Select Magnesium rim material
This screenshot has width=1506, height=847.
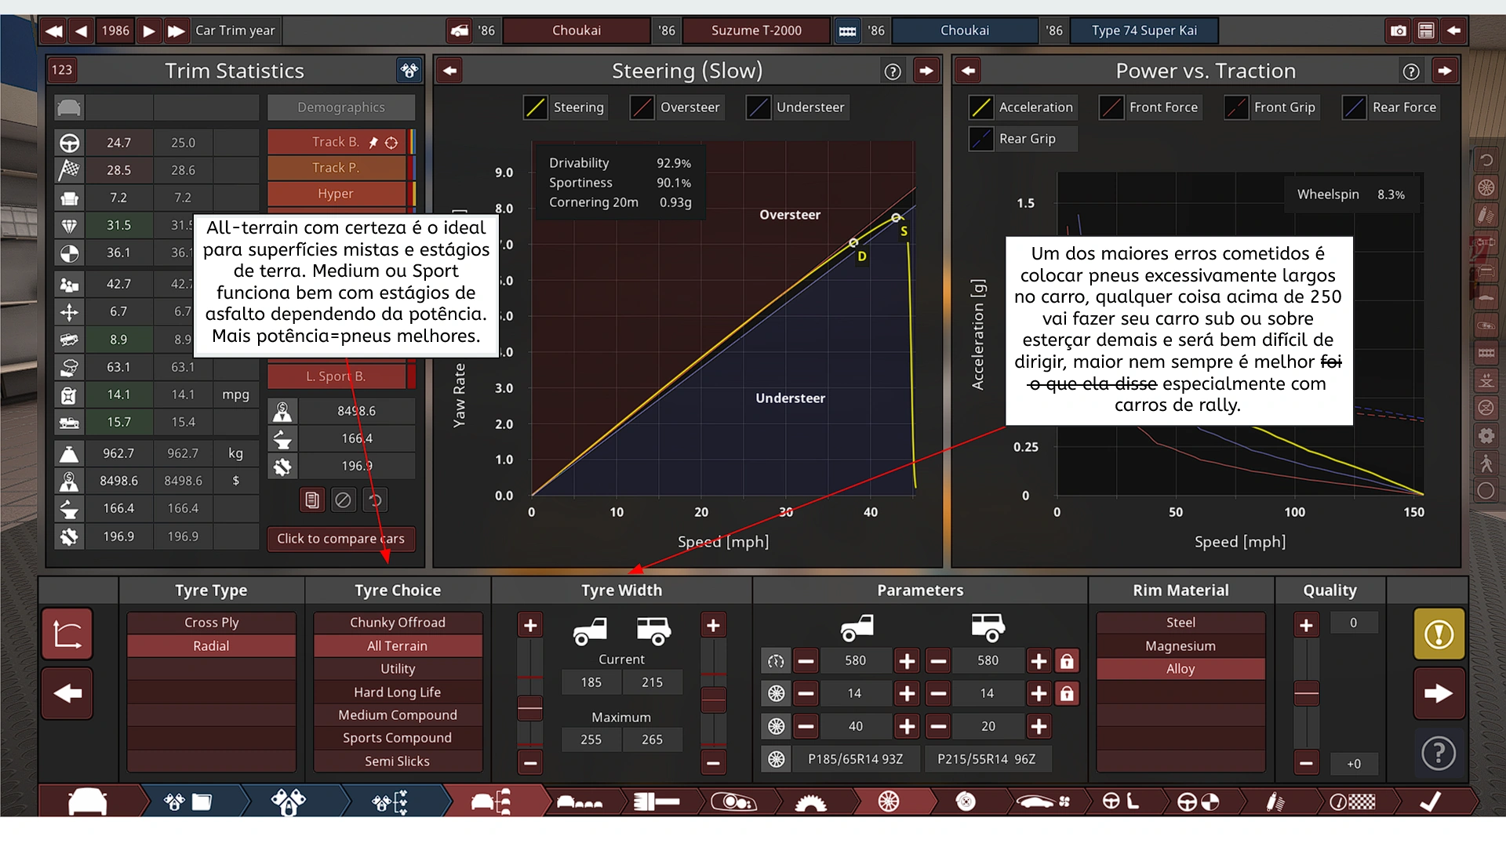coord(1180,645)
